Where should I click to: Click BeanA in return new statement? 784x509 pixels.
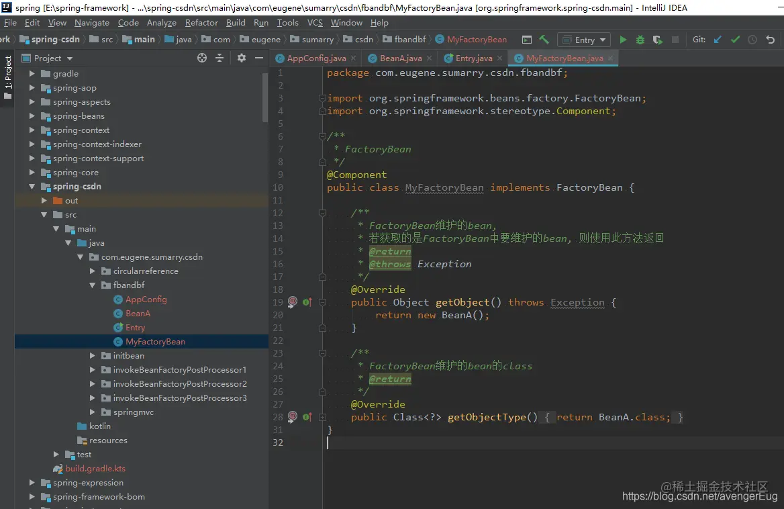(x=456, y=315)
